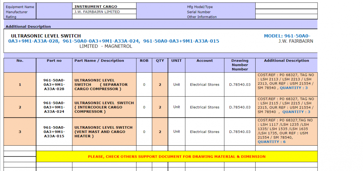The image size is (363, 171).
Task: Click the VENT MAST AND CARGO HEATER cell
Action: pyautogui.click(x=104, y=132)
